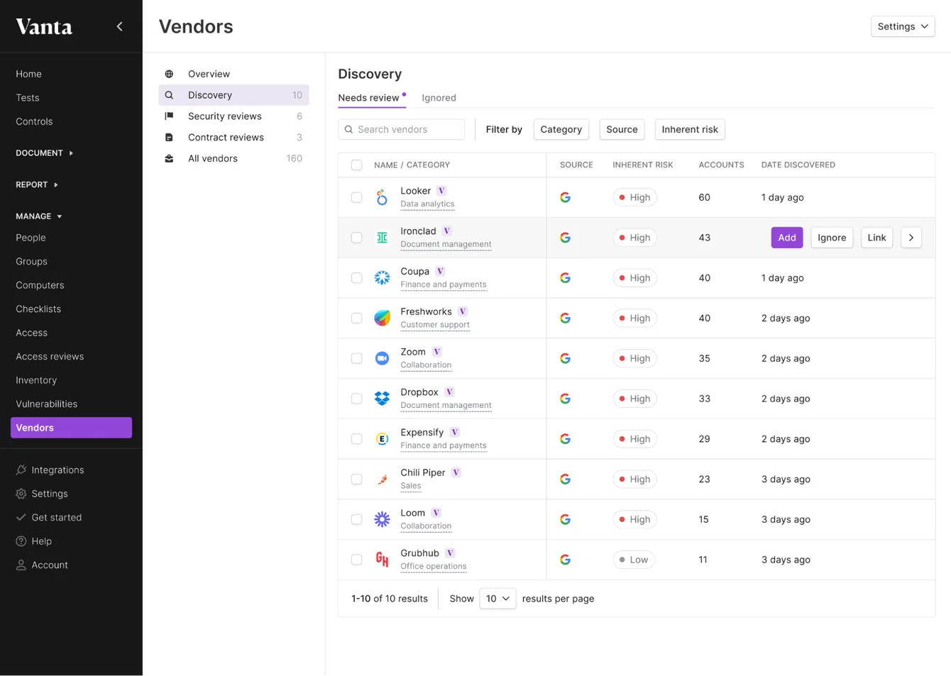The image size is (951, 676).
Task: Check the Ironclad row checkbox
Action: coord(356,238)
